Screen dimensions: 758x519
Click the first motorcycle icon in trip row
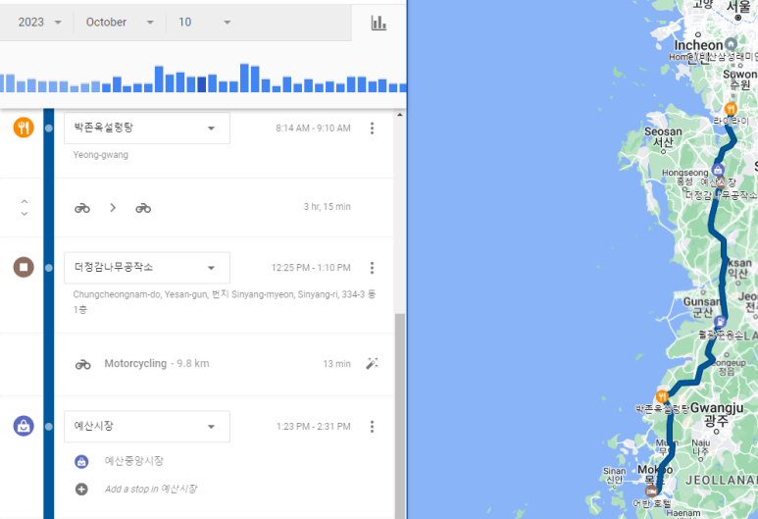[82, 208]
